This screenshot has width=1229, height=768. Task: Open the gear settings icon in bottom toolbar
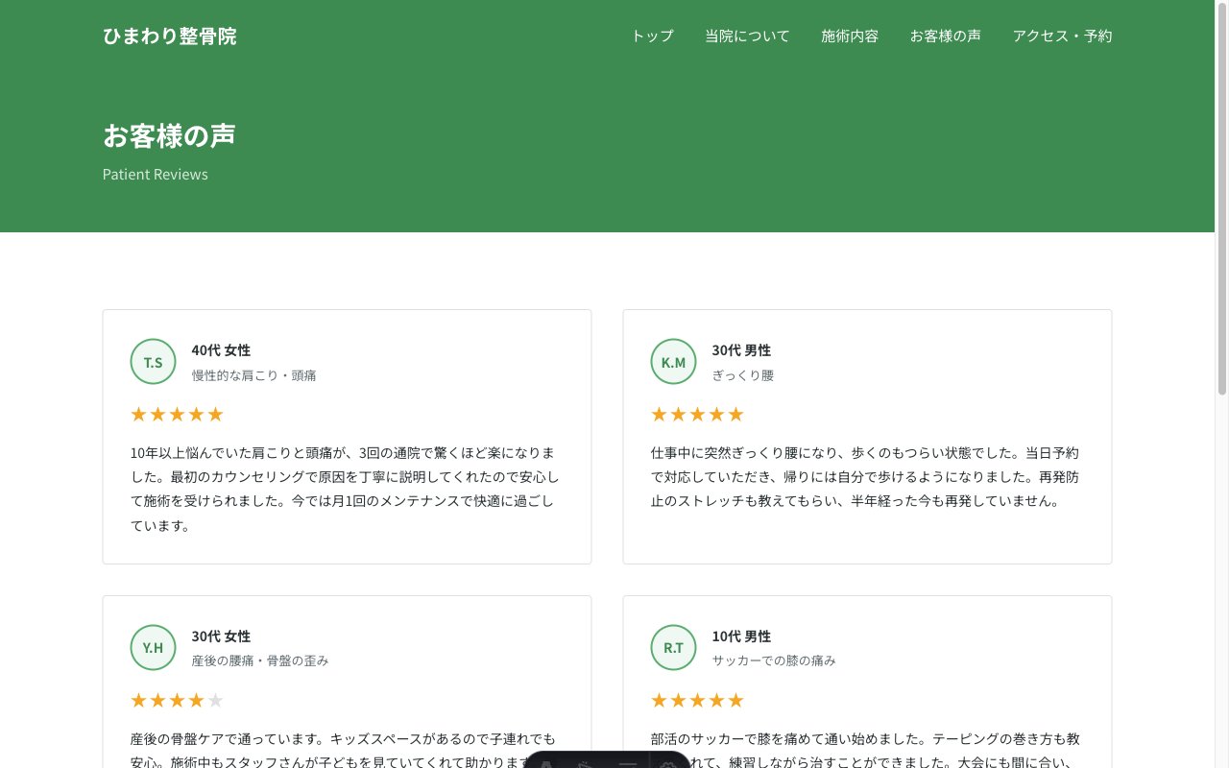coord(667,765)
